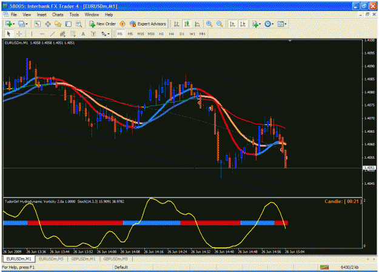Image resolution: width=379 pixels, height=272 pixels.
Task: Switch timeframe to MN
Action: (x=202, y=34)
